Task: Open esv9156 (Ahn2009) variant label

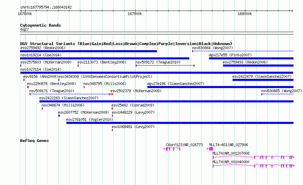Action: click(41, 76)
